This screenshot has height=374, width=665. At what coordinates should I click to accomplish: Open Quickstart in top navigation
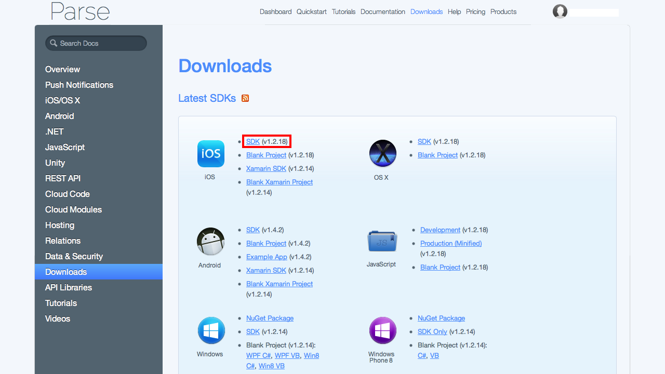point(312,11)
